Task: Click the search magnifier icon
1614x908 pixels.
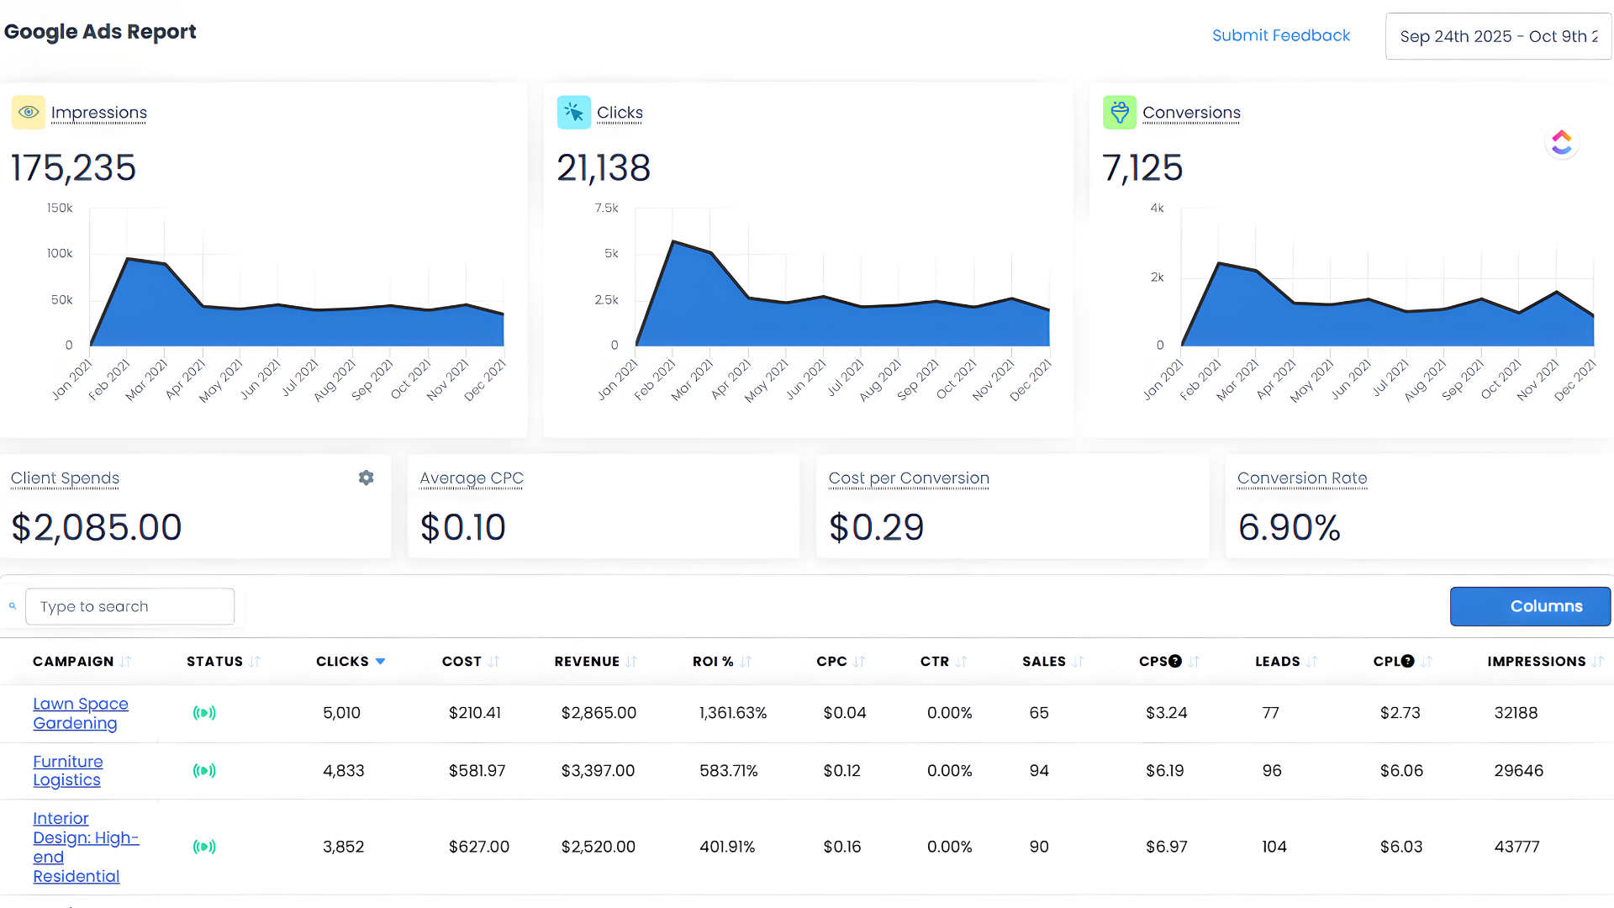Action: click(x=13, y=606)
